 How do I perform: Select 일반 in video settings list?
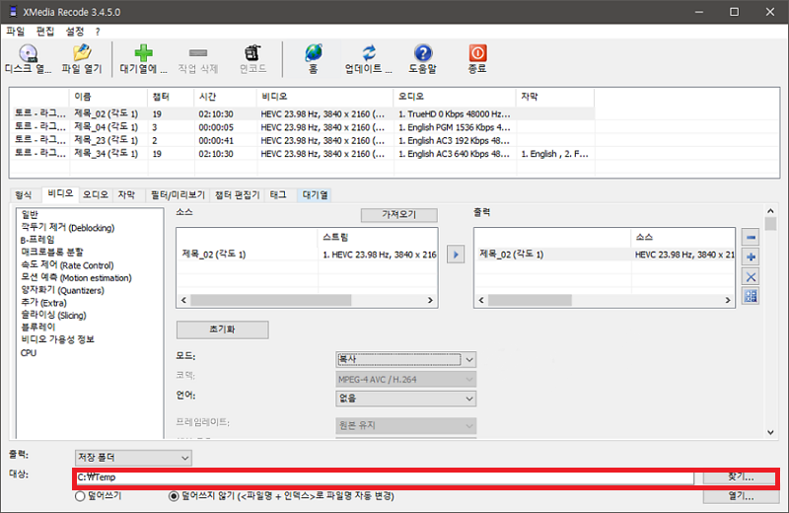(30, 214)
